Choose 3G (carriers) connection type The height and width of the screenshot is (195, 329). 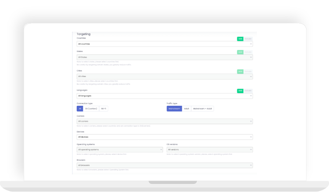click(x=91, y=109)
